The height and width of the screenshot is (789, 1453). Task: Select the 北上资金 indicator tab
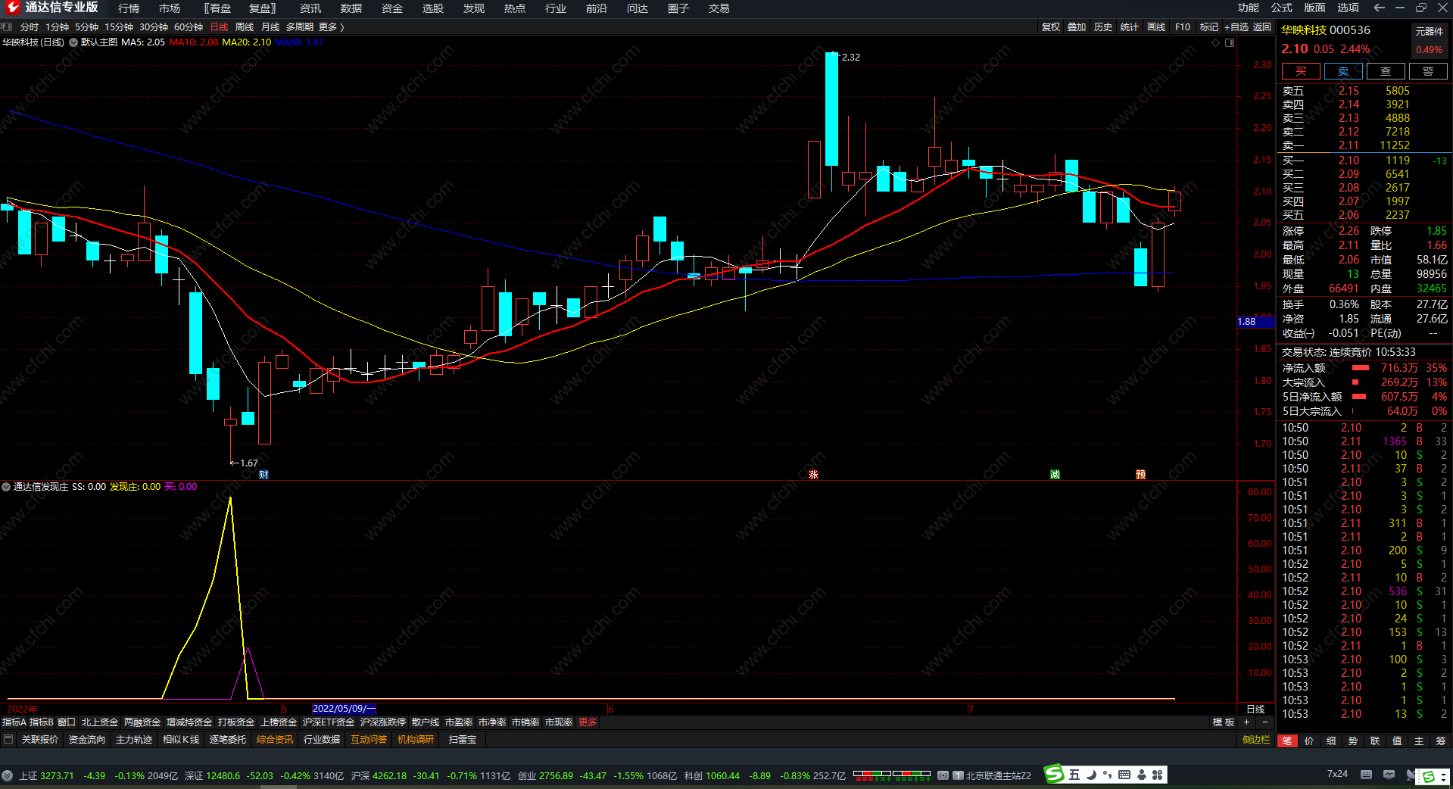point(100,722)
